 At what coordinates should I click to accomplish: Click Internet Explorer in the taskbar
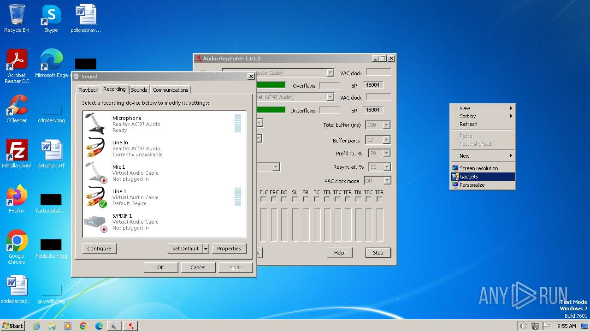(36, 326)
